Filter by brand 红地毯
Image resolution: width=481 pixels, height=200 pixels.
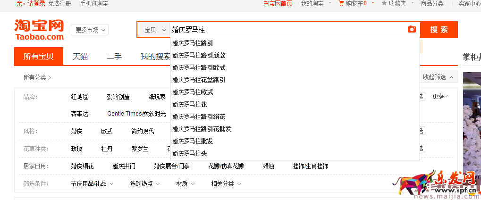[79, 97]
